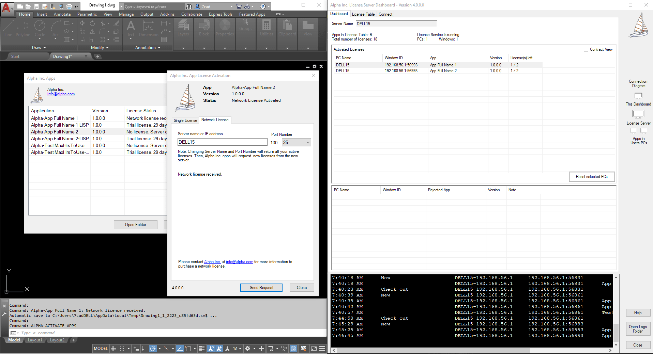Open the Express Tools ribbon tab

point(221,14)
